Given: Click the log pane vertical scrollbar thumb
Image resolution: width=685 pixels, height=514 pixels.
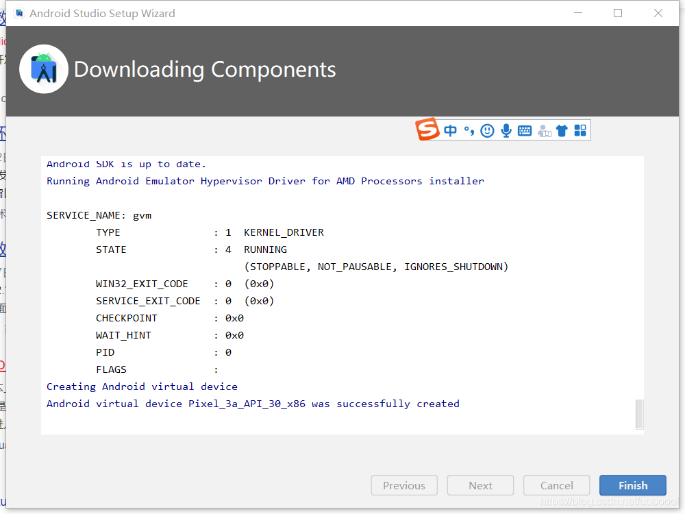Looking at the screenshot, I should pos(639,414).
